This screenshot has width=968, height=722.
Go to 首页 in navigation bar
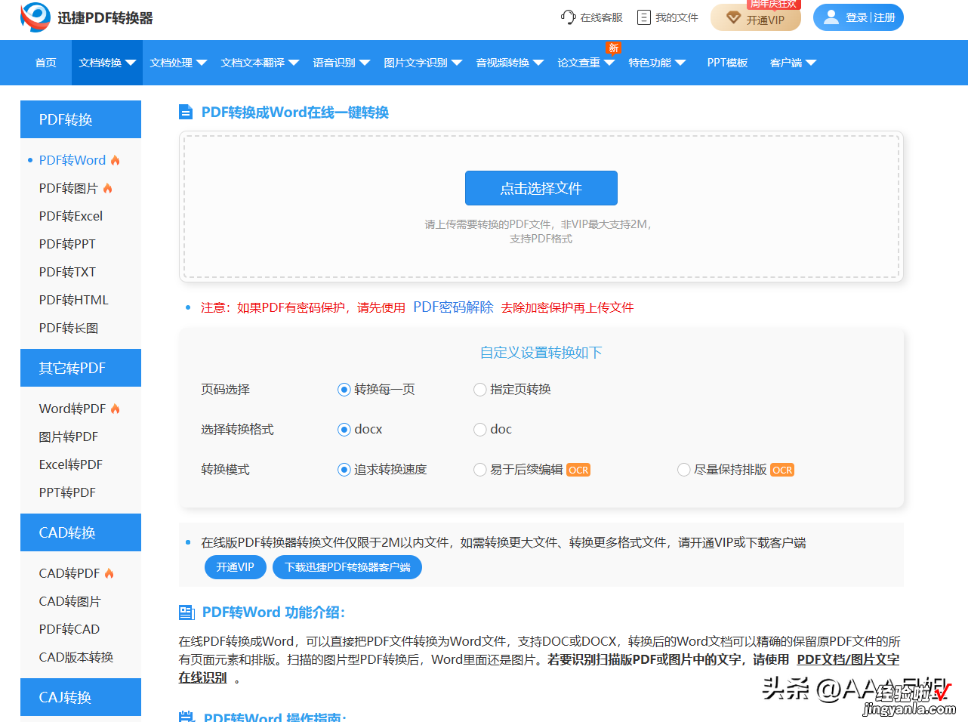(46, 63)
